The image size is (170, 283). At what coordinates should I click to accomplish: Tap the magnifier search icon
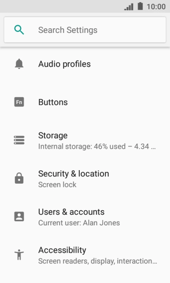[19, 30]
